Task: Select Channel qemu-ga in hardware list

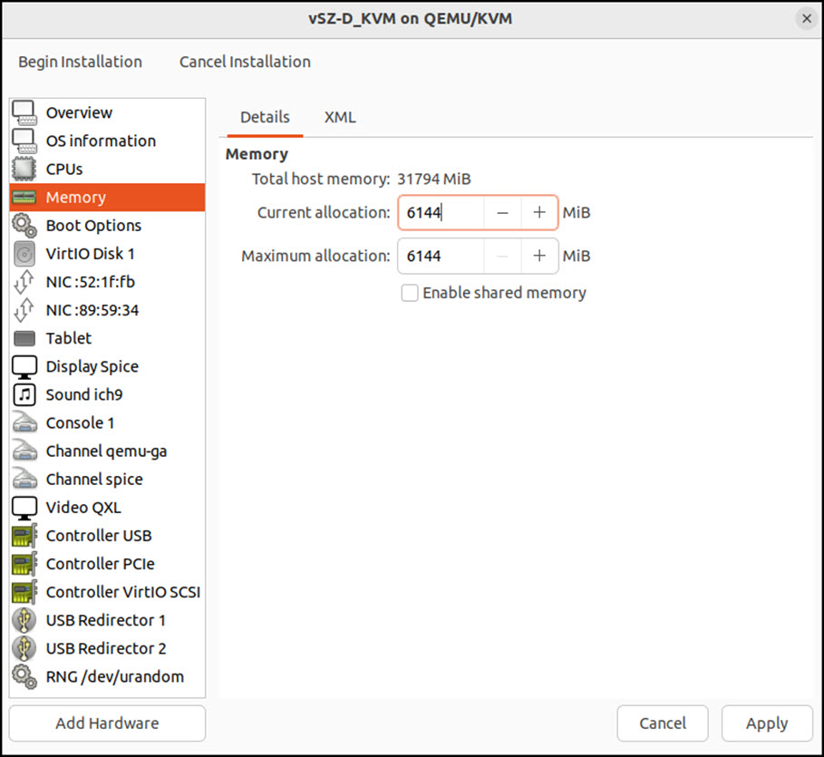Action: [x=107, y=451]
